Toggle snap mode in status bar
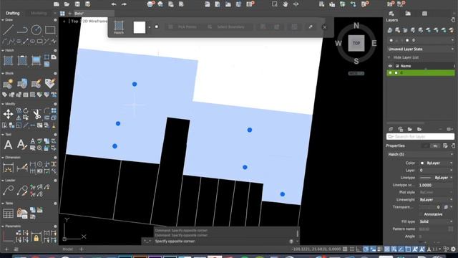Screen dimensions: 458x258 352,249
